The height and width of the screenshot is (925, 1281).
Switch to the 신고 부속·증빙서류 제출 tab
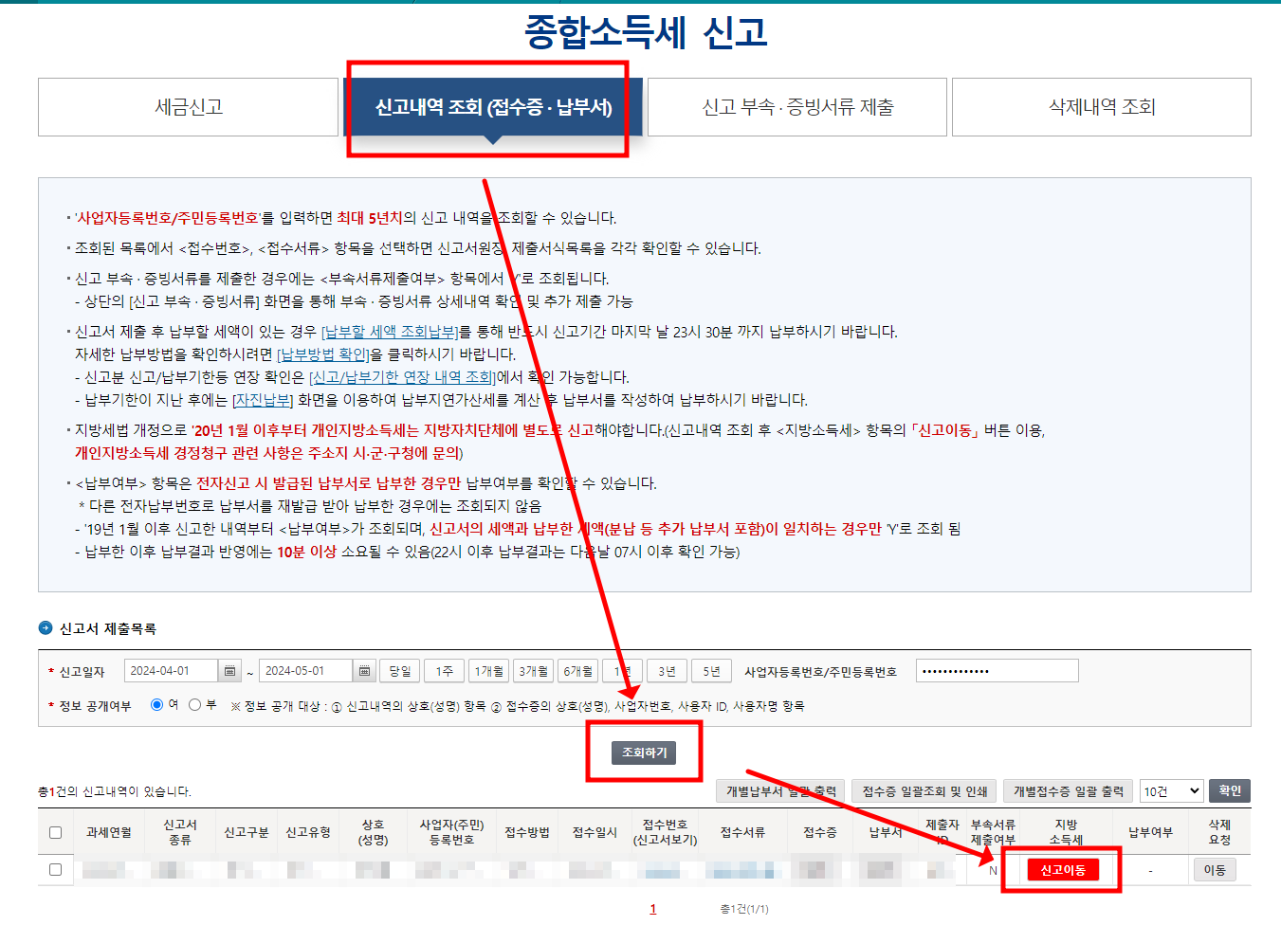pos(796,106)
